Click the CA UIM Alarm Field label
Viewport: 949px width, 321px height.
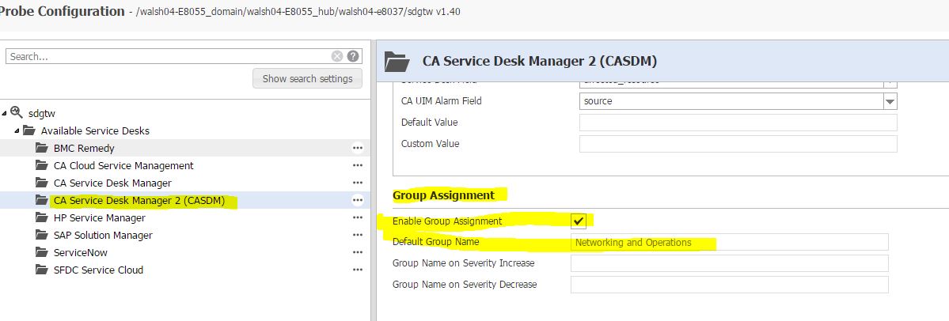click(441, 101)
